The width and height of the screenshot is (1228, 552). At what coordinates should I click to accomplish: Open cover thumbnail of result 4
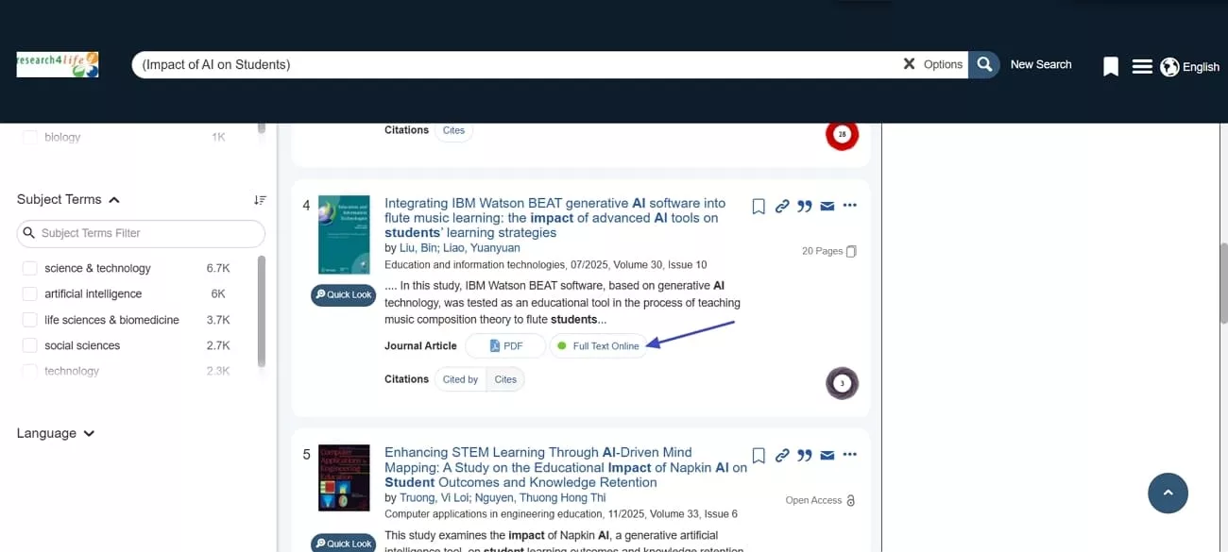[344, 235]
